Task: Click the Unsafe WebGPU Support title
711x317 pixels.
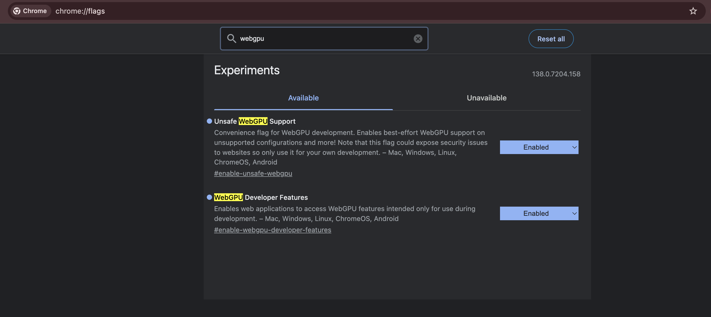Action: tap(254, 121)
